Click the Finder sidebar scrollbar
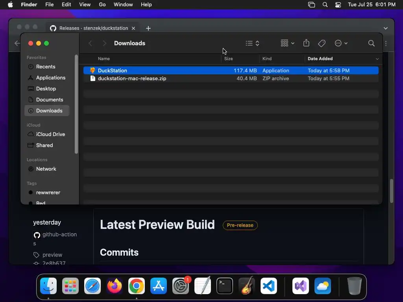Image resolution: width=403 pixels, height=302 pixels. 76,104
